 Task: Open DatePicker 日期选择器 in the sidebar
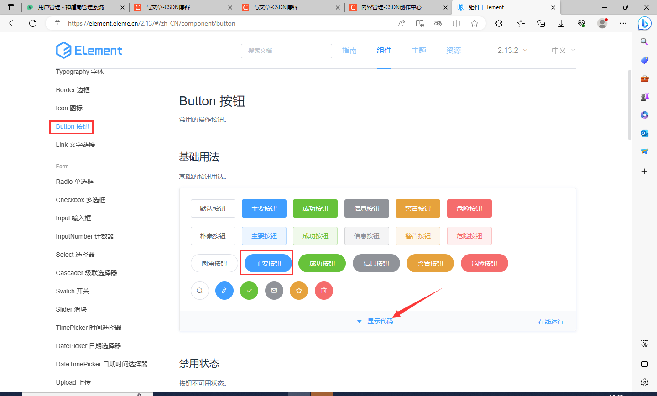89,346
